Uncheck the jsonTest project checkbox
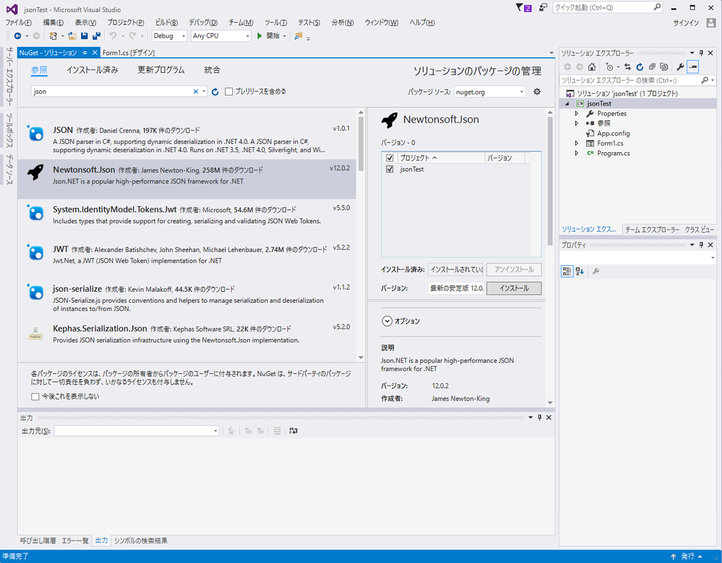This screenshot has height=563, width=722. [389, 170]
